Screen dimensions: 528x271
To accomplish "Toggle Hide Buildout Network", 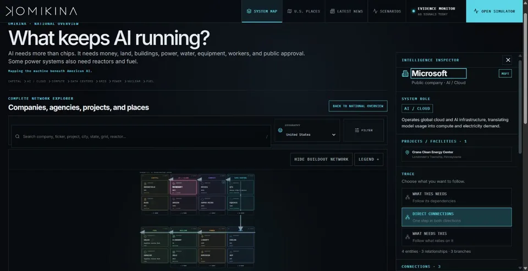I will tap(321, 159).
